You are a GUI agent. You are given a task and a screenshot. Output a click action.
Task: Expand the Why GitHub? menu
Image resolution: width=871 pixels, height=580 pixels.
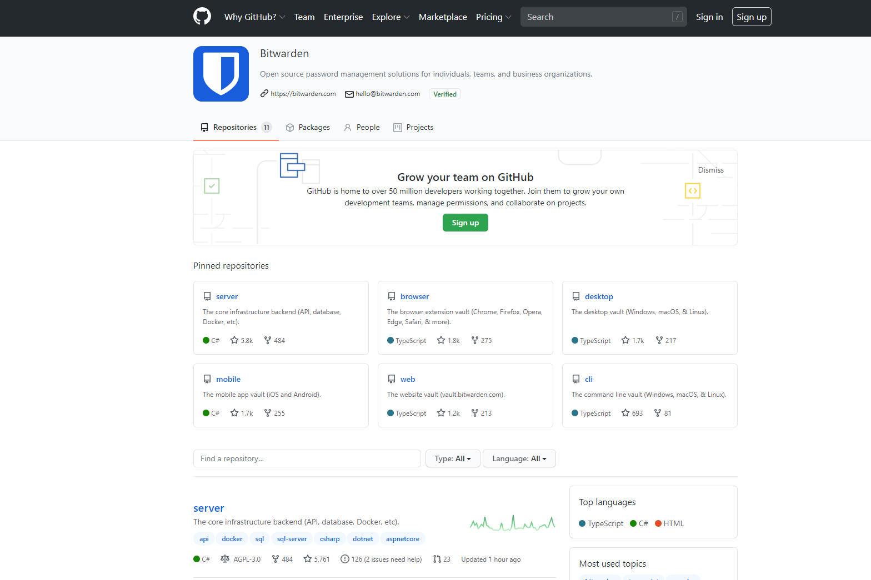tap(254, 17)
